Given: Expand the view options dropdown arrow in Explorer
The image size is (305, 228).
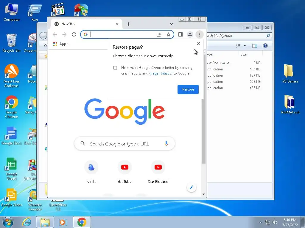Looking at the screenshot, I should pos(245,46).
